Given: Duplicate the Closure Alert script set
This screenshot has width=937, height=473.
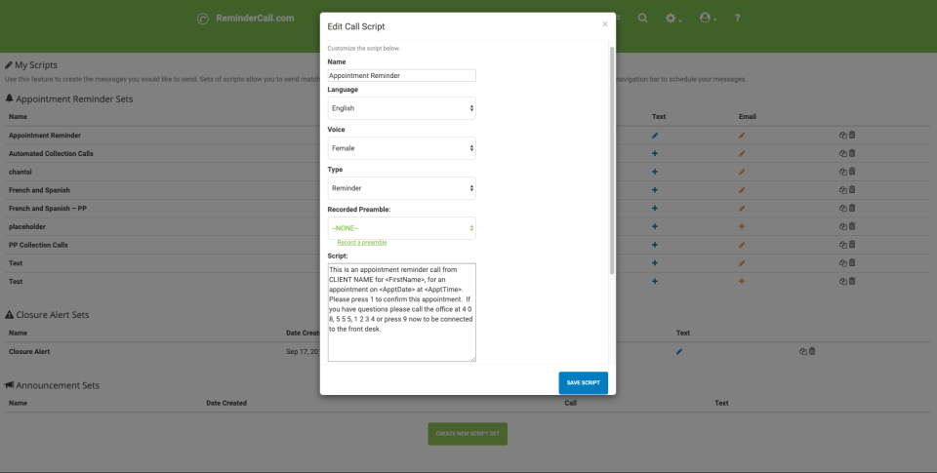Looking at the screenshot, I should click(803, 352).
